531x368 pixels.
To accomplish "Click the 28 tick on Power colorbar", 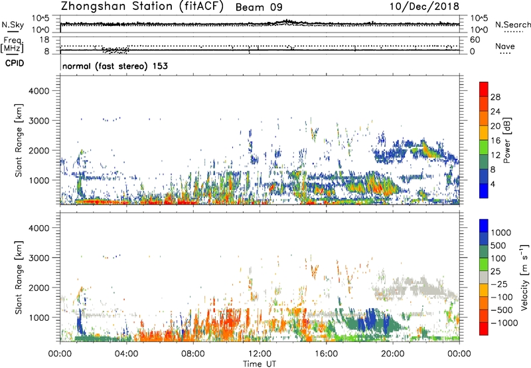I will [495, 97].
